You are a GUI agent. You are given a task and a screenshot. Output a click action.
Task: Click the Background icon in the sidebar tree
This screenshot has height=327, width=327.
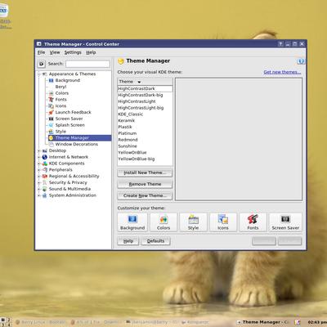click(x=51, y=80)
